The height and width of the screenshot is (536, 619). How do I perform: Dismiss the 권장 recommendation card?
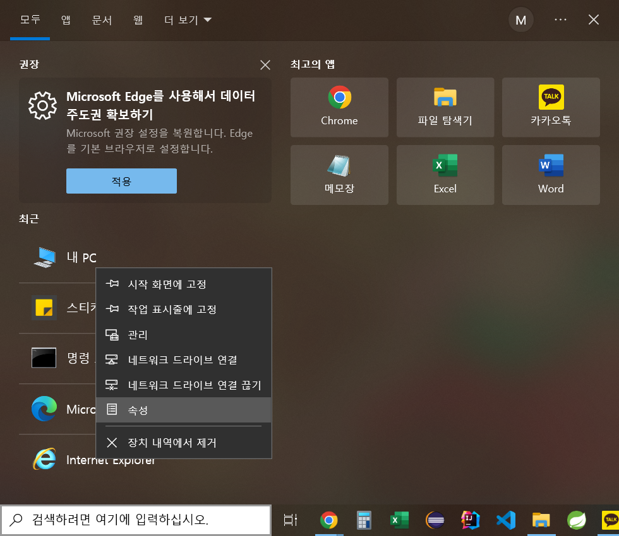coord(265,64)
